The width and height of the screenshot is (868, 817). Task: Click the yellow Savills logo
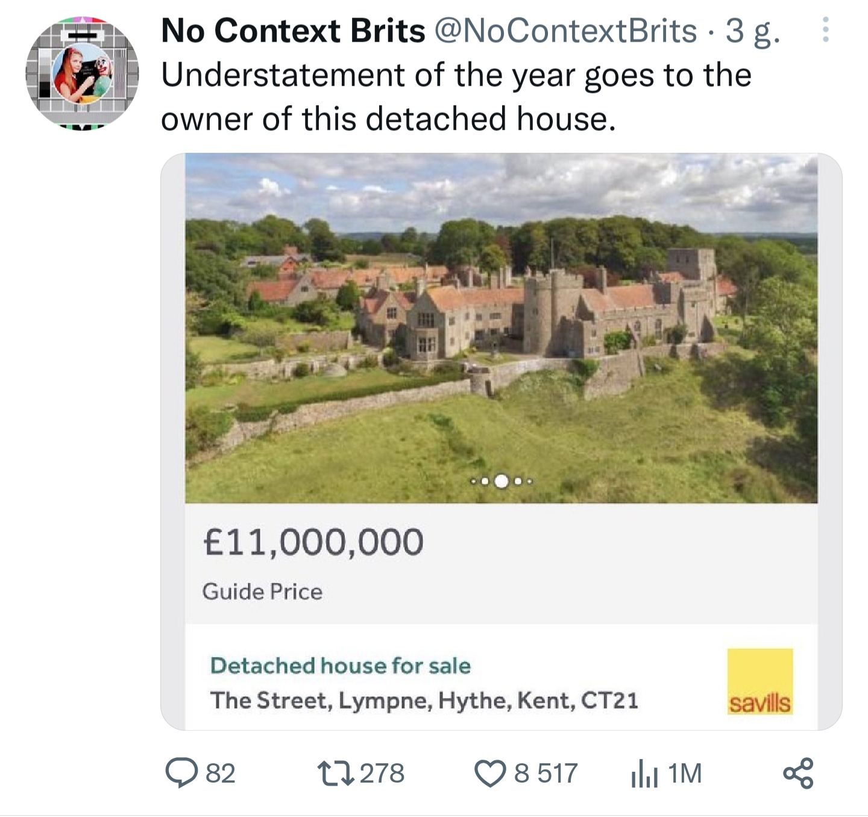click(x=759, y=681)
